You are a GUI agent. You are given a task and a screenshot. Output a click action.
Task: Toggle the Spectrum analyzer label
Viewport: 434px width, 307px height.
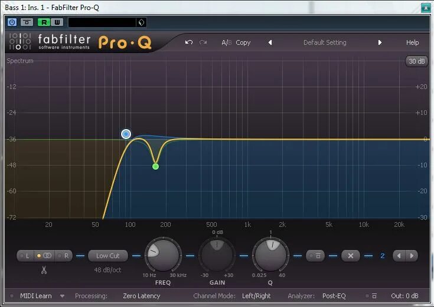tap(20, 61)
